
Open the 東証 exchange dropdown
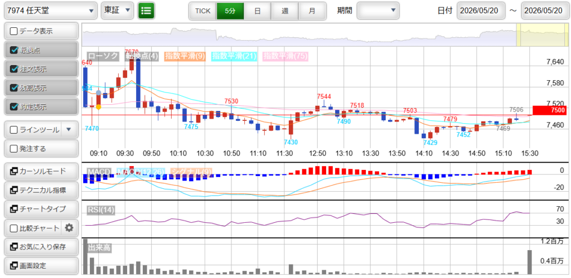[117, 11]
